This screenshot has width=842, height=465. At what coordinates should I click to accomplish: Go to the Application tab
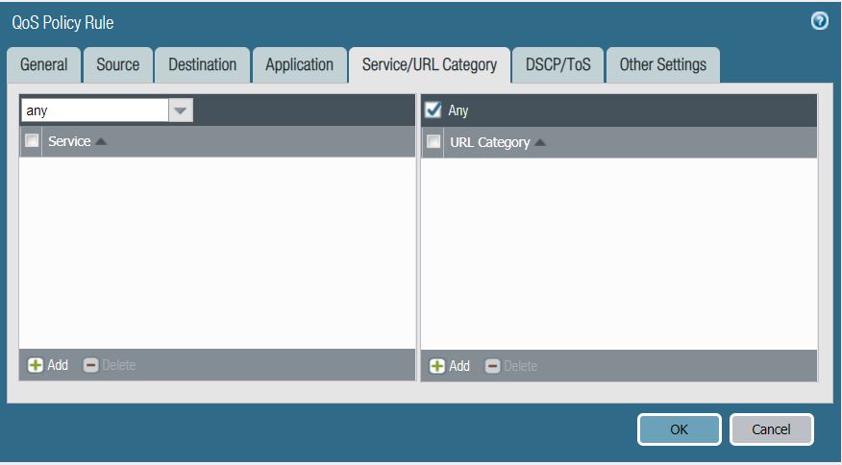tap(300, 65)
